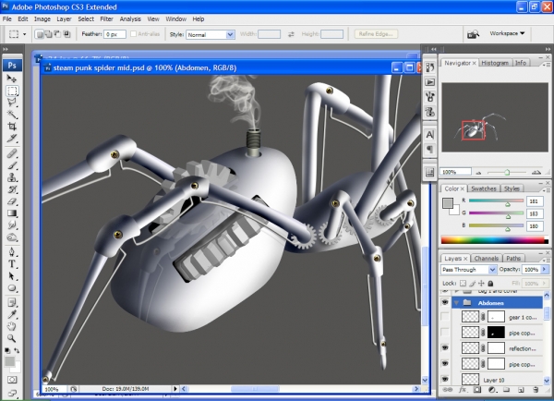The height and width of the screenshot is (401, 554).
Task: Click the Refine Edge button
Action: (x=376, y=34)
